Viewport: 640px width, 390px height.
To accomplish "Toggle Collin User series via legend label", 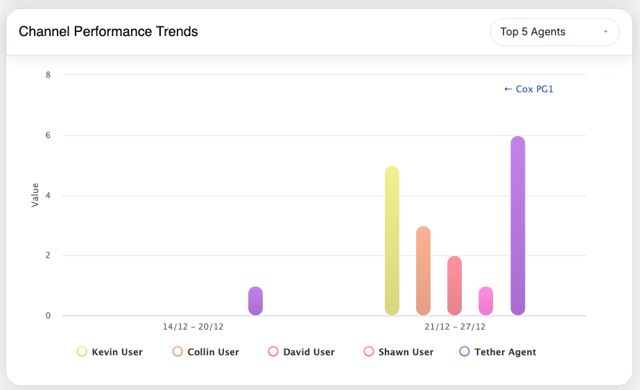I will [x=213, y=352].
